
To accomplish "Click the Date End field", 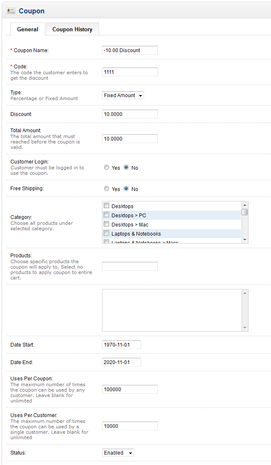I will (x=121, y=362).
